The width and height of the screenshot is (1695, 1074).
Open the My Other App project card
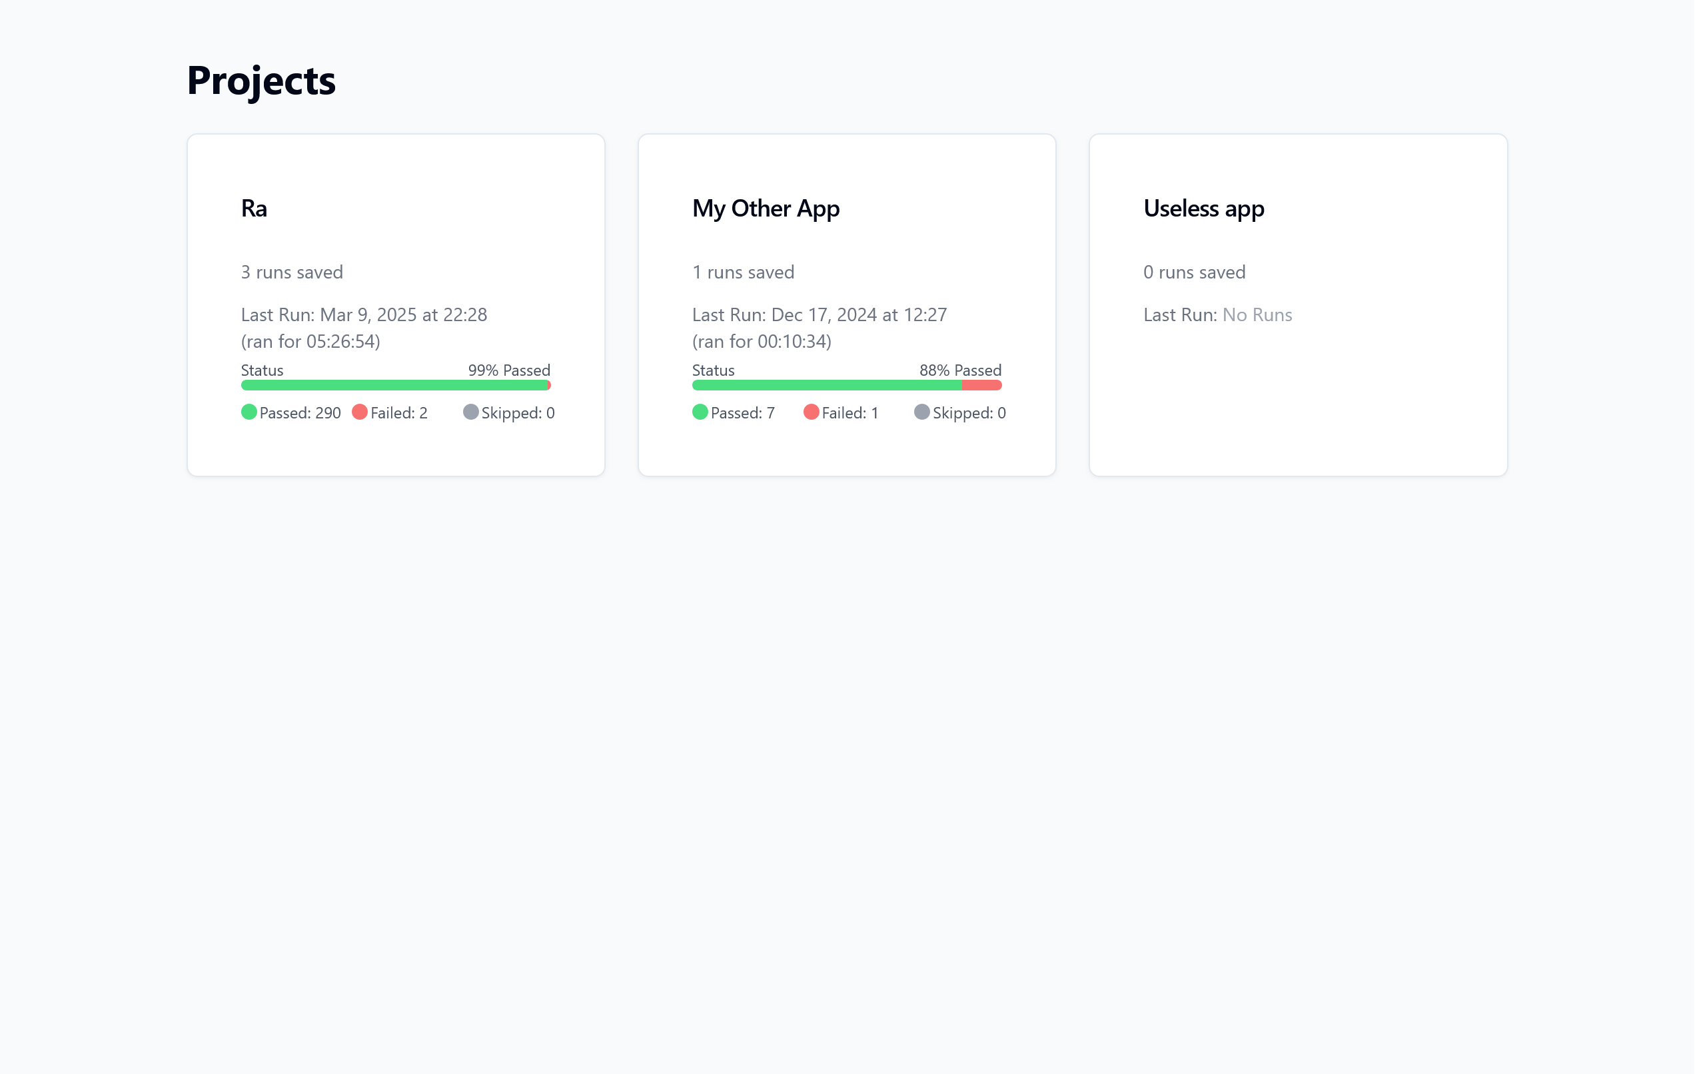[x=847, y=304]
